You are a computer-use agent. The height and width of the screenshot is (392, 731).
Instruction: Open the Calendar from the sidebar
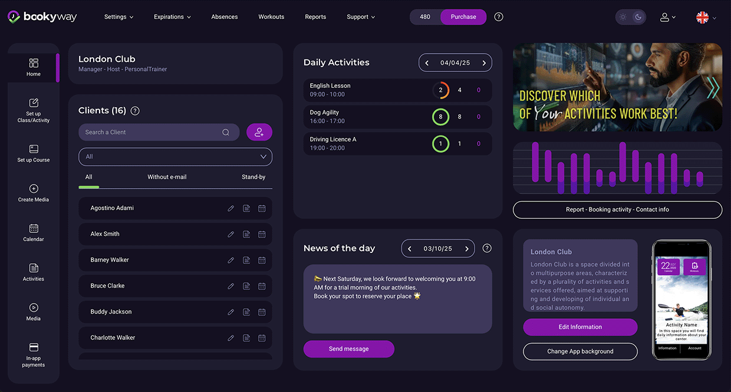coord(34,232)
